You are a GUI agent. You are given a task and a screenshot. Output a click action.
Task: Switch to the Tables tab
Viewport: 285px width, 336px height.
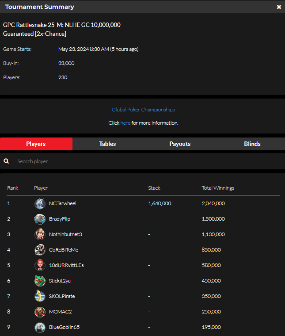107,144
